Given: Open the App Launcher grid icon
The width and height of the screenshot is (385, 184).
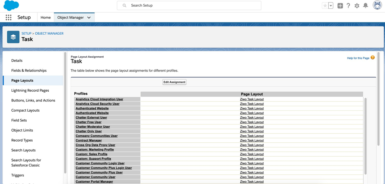Looking at the screenshot, I should click(8, 17).
